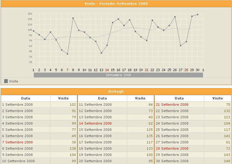Viewport: 232px width, 164px height.
Task: Click the data point for day 13 low
Action: click(x=101, y=53)
